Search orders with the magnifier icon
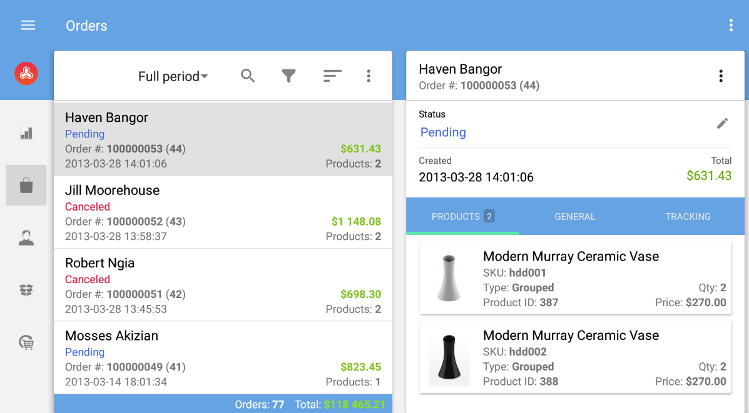The width and height of the screenshot is (749, 413). (247, 76)
